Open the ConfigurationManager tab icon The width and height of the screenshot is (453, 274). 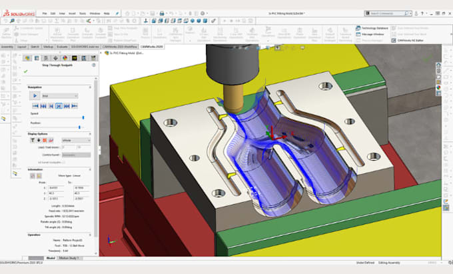point(46,58)
